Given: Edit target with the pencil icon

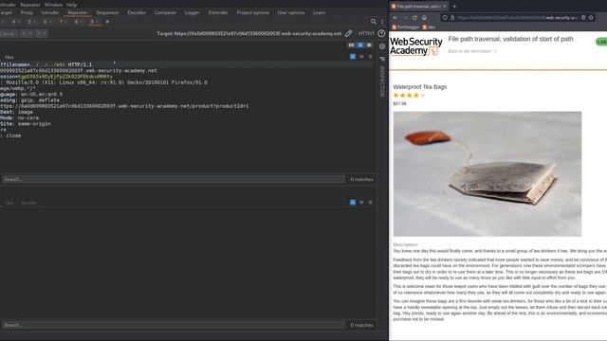Looking at the screenshot, I should pos(348,34).
